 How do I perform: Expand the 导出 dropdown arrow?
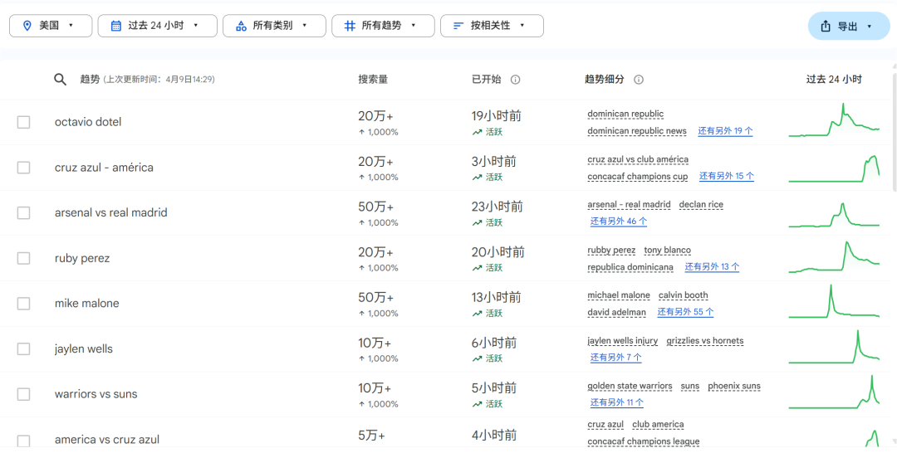pos(869,27)
